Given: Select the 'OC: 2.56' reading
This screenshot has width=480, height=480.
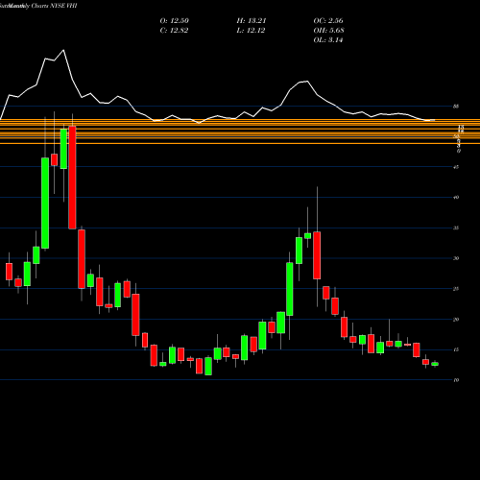Looking at the screenshot, I should (328, 21).
